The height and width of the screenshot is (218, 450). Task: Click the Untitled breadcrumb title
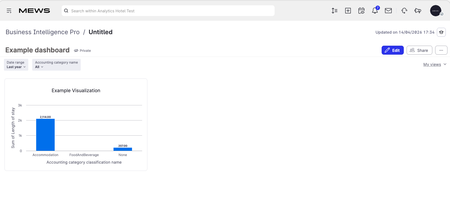pos(101,32)
